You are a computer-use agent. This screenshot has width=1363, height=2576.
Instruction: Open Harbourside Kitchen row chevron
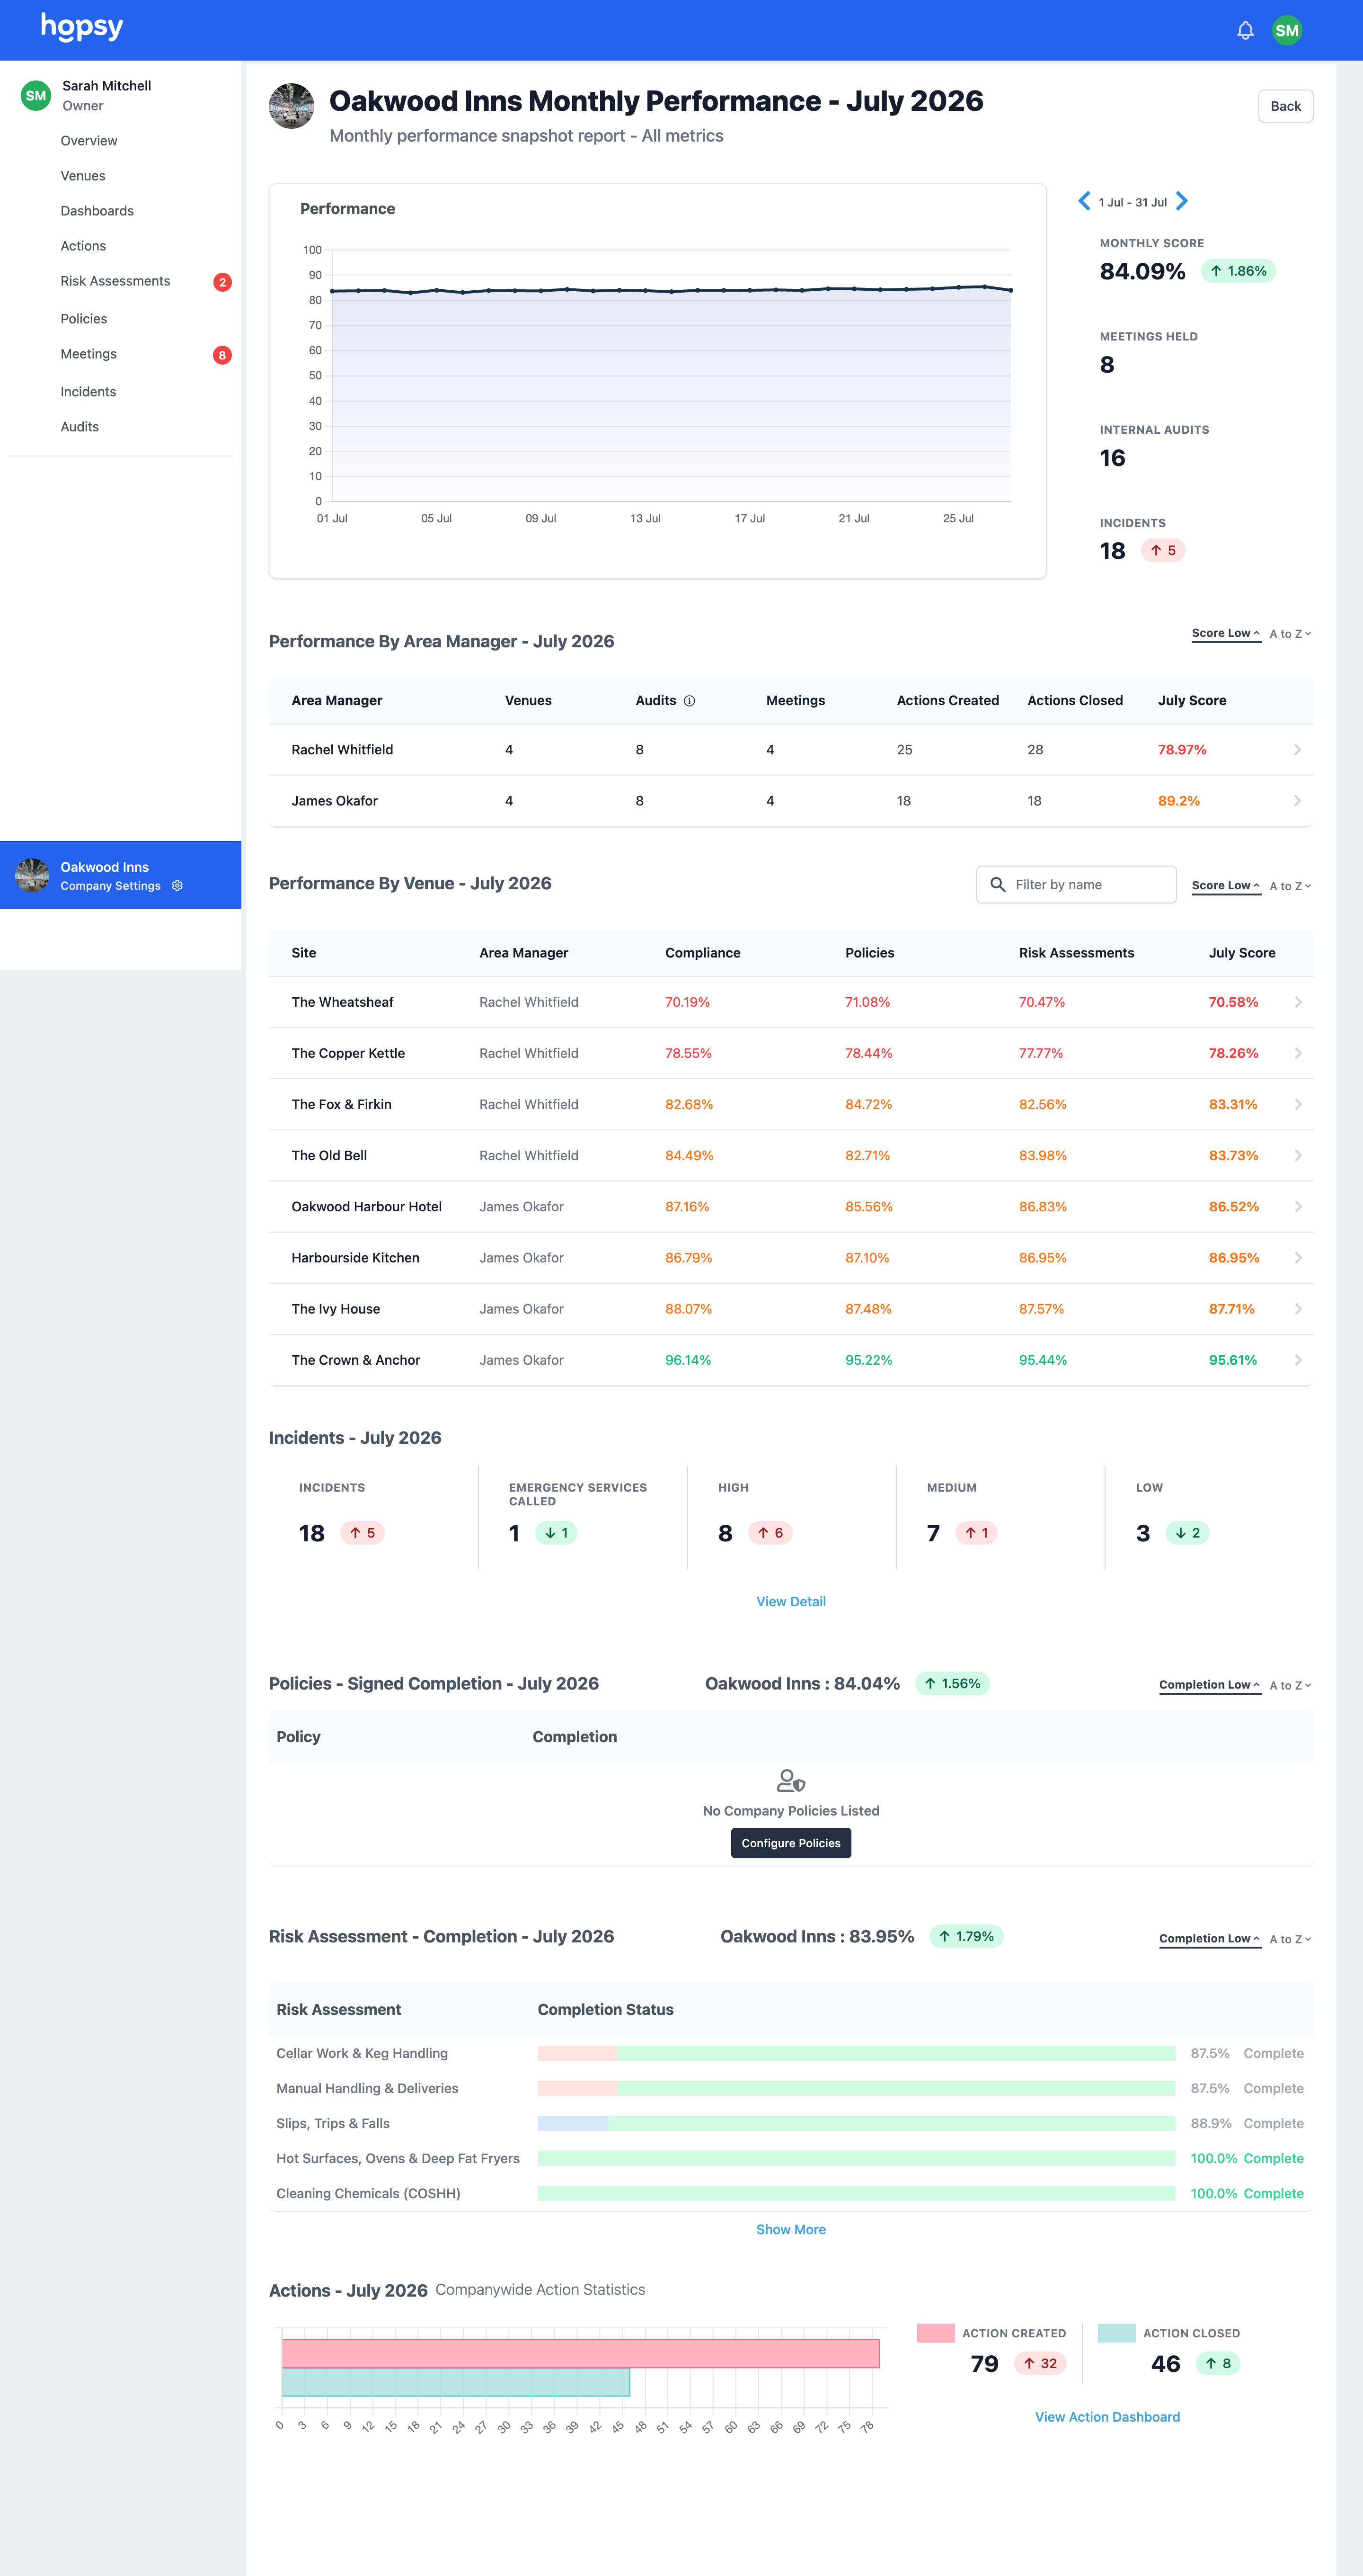(1298, 1258)
